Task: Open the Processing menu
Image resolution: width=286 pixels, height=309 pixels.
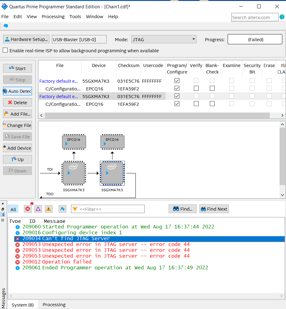Action: [53, 17]
